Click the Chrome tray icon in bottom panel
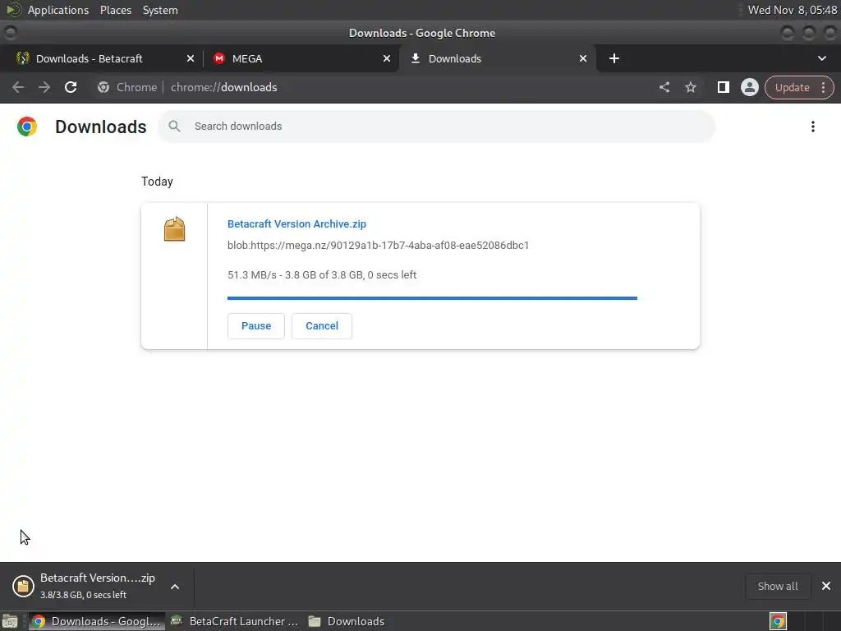This screenshot has height=631, width=841. (779, 621)
